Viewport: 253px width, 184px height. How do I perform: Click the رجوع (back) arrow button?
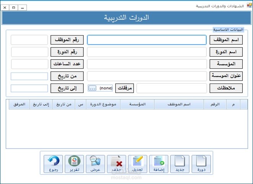tap(53, 164)
